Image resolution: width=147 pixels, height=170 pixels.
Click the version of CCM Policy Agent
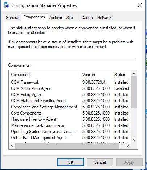(96, 95)
